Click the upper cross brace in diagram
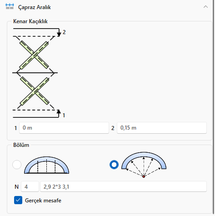The width and height of the screenshot is (215, 216). coord(34,55)
